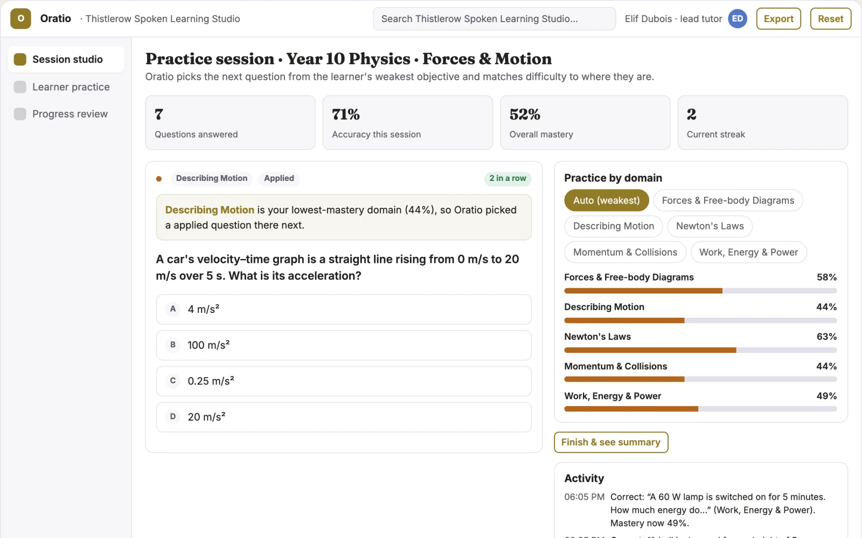Click the Questions answered stat card
The image size is (862, 538).
[230, 123]
